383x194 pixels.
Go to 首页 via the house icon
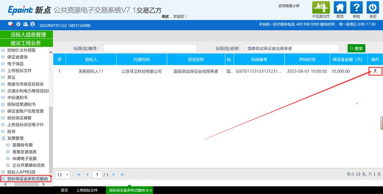[340, 8]
